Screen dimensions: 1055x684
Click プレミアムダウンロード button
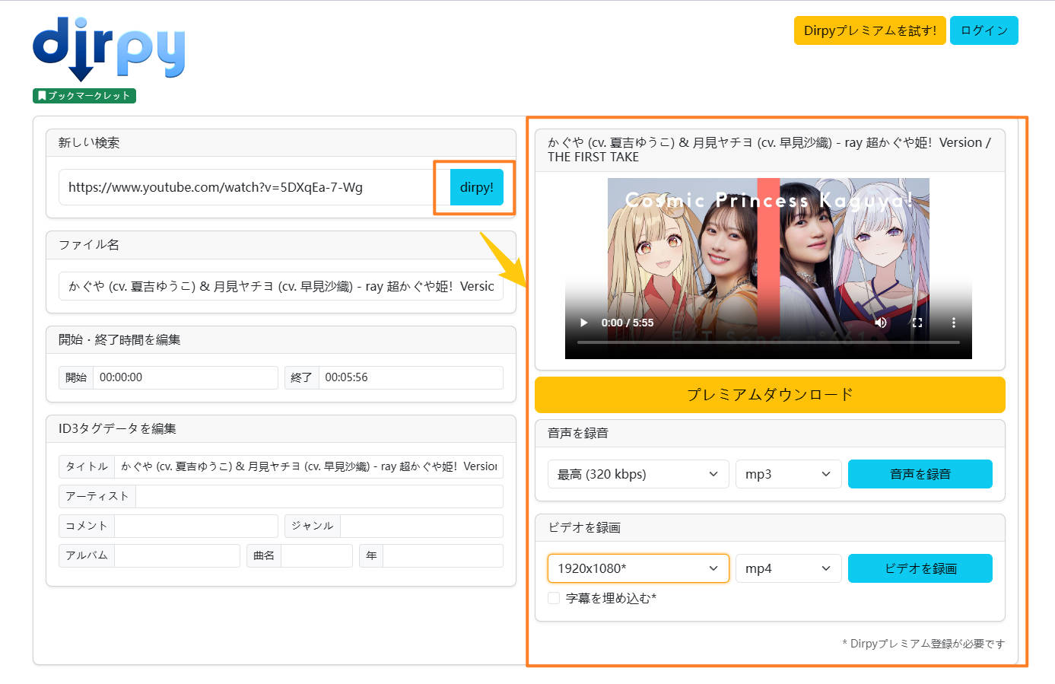click(x=770, y=395)
